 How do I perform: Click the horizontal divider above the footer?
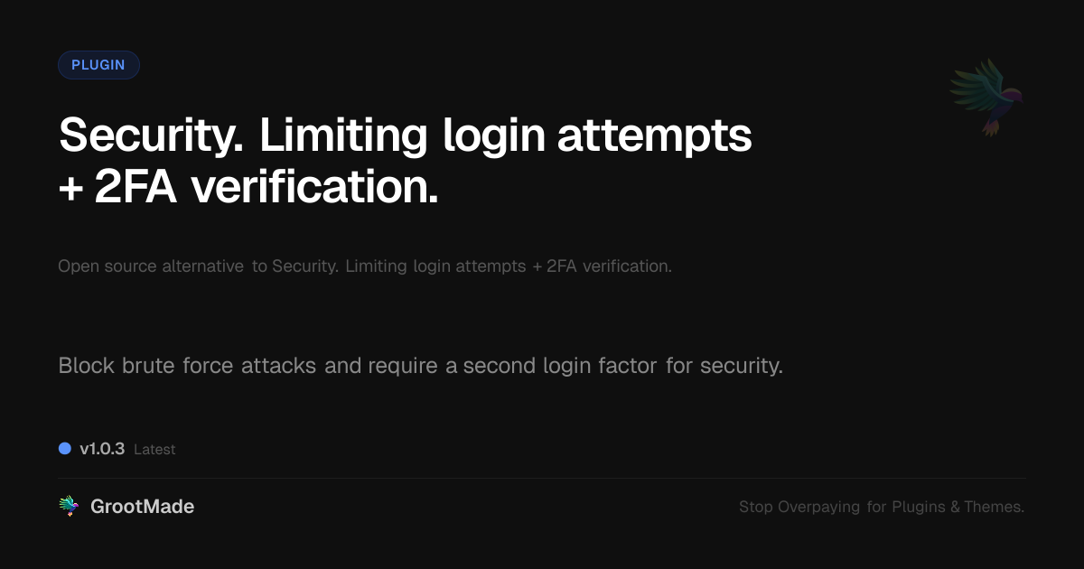tap(542, 478)
